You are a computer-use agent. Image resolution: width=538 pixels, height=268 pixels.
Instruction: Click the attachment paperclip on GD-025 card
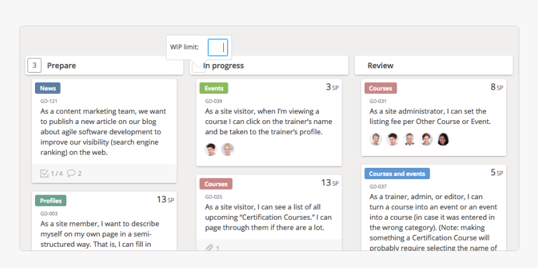[x=210, y=248]
